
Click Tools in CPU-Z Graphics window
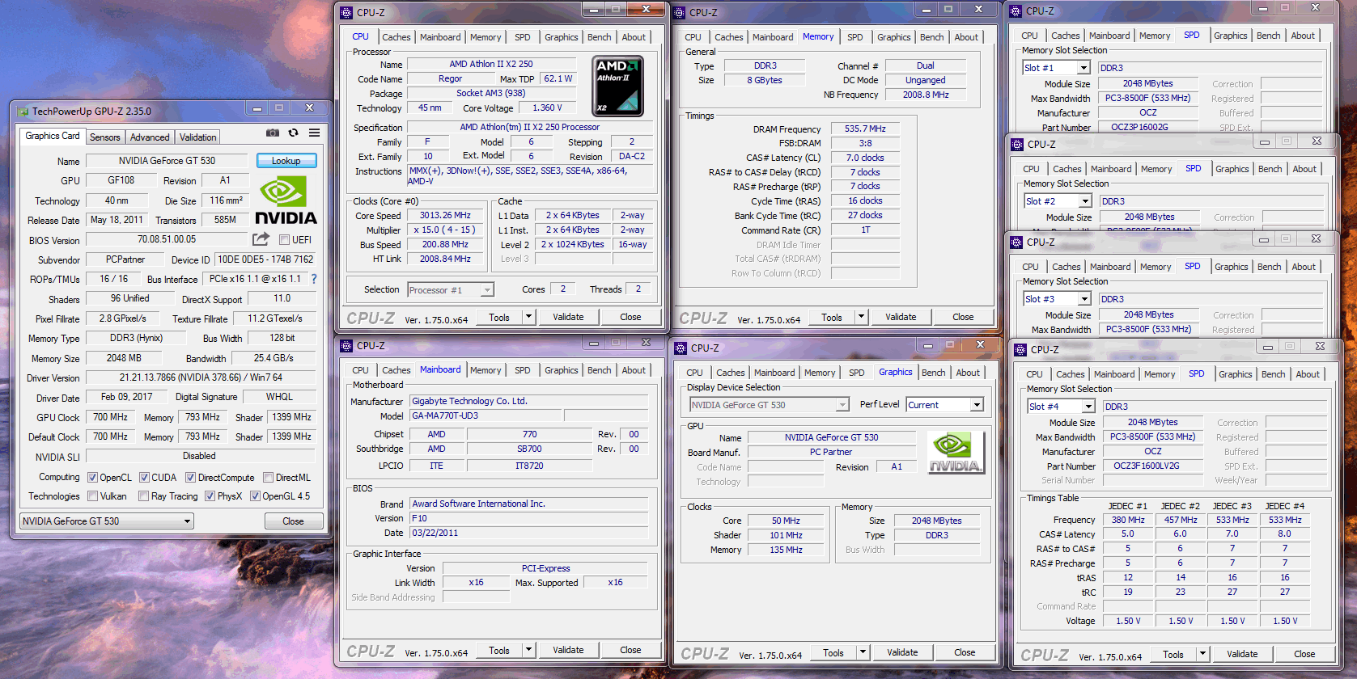833,652
